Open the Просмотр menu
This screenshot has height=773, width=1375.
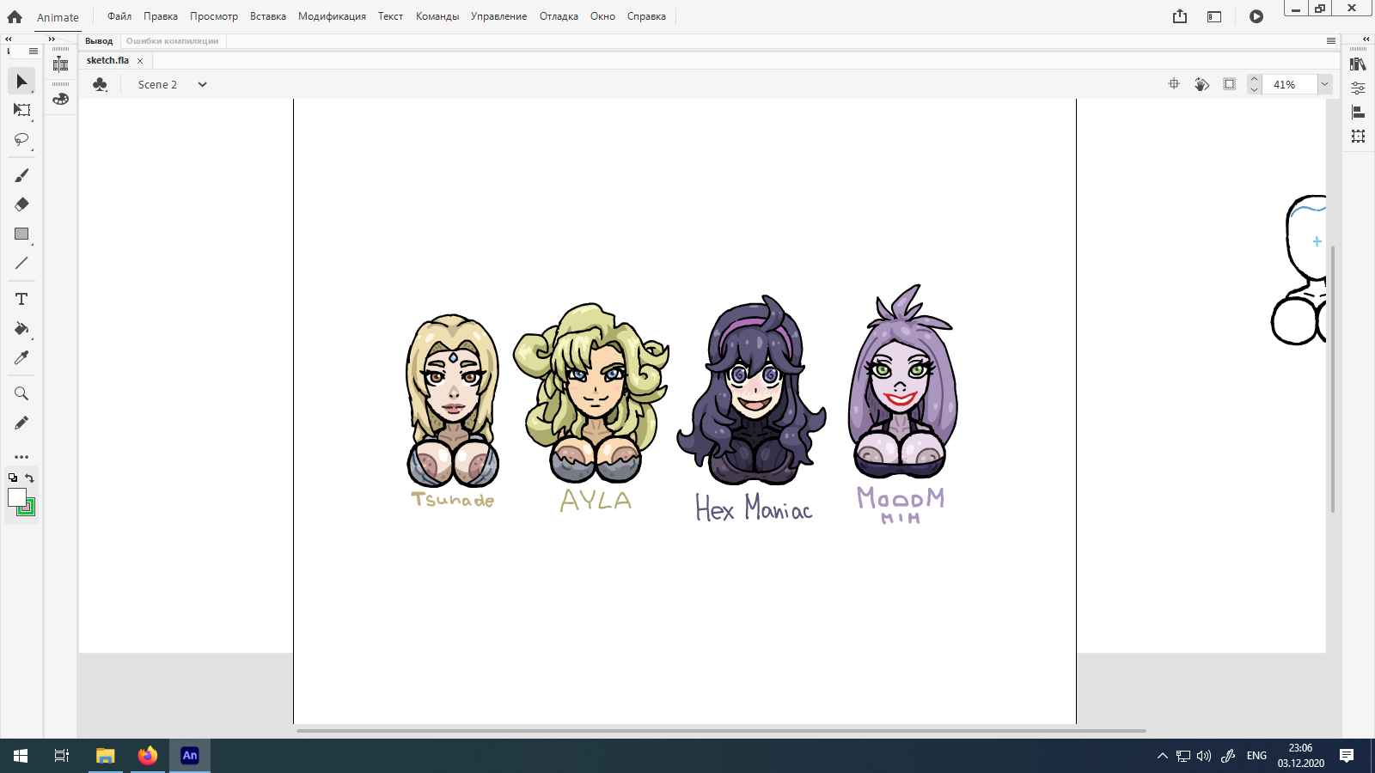pyautogui.click(x=214, y=16)
